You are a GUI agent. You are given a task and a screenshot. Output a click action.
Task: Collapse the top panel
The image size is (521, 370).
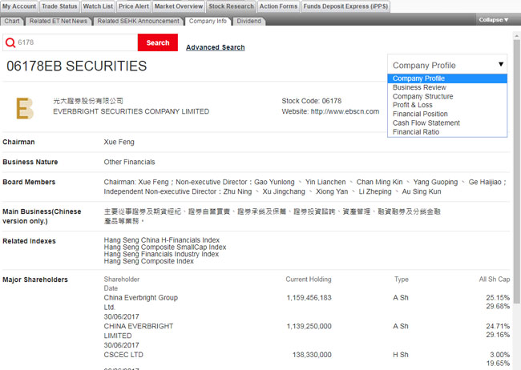pyautogui.click(x=494, y=20)
